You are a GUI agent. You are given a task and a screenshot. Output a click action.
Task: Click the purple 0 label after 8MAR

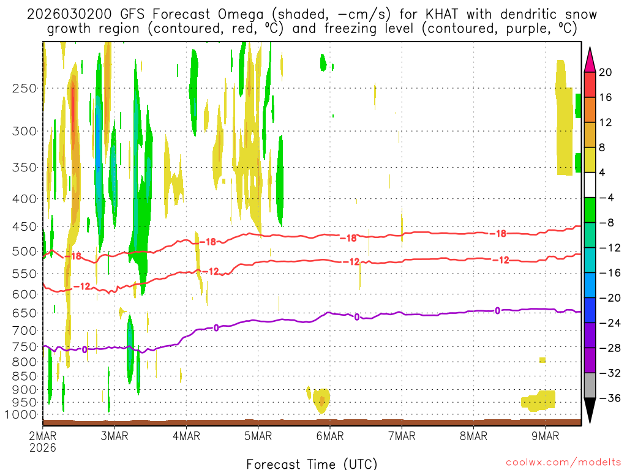(497, 310)
